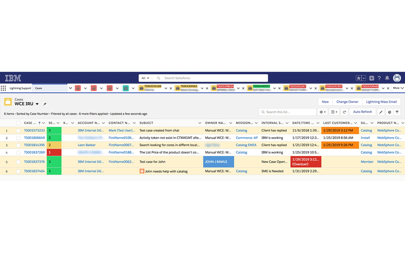Image resolution: width=405 pixels, height=253 pixels.
Task: Click the Lightning Mass Email button
Action: coord(381,102)
